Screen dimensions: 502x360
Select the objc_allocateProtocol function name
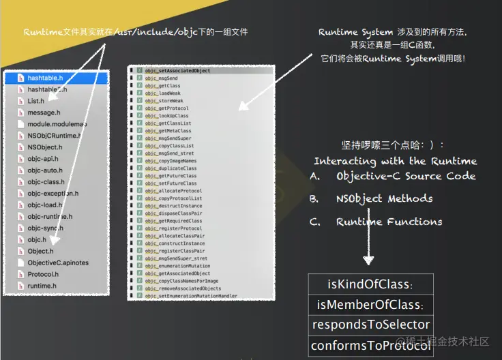(x=173, y=191)
